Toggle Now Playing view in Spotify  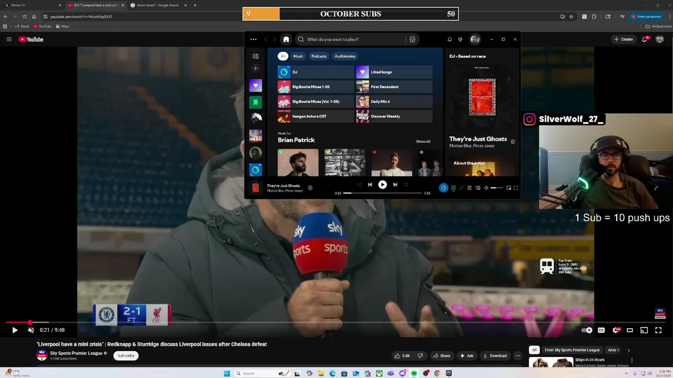click(x=453, y=188)
